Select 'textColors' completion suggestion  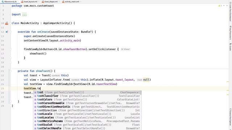pos(87,100)
